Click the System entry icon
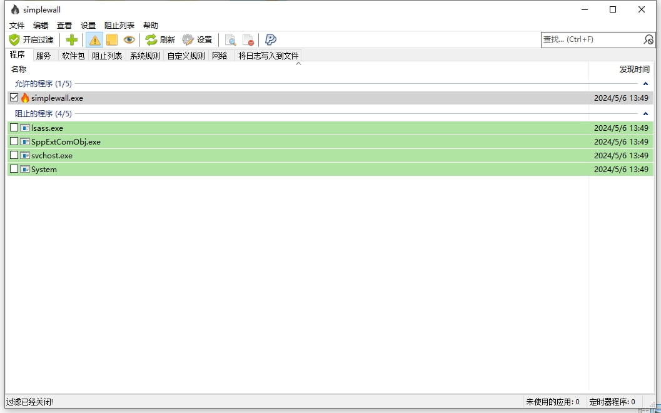 click(25, 169)
